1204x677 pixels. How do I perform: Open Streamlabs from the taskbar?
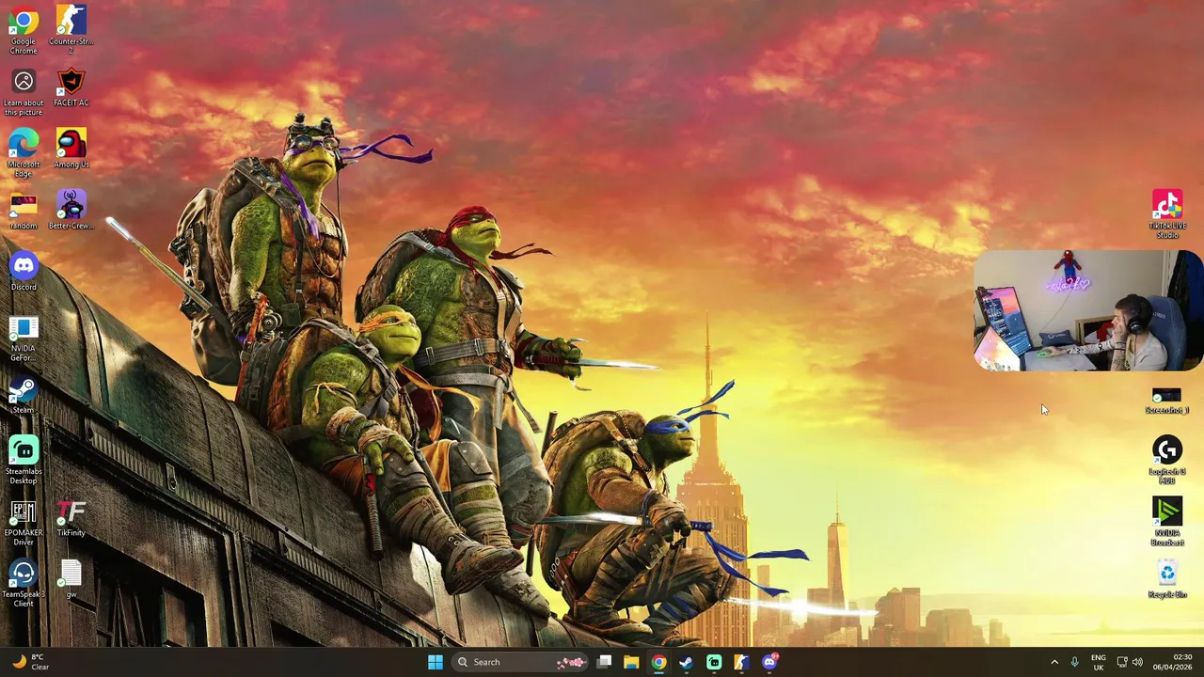click(714, 662)
